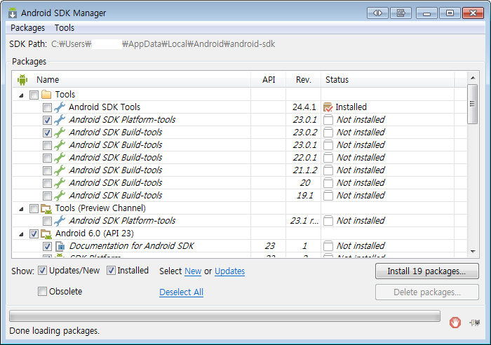Image resolution: width=491 pixels, height=345 pixels.
Task: Click revision value 24.4.1
Action: pyautogui.click(x=304, y=107)
